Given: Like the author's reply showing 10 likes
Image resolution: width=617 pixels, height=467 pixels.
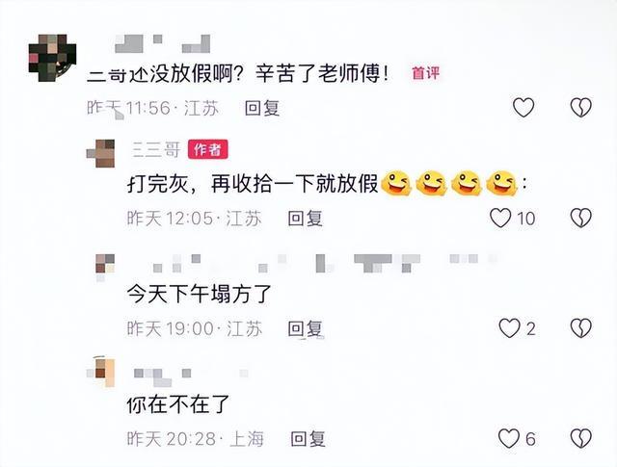Looking at the screenshot, I should pyautogui.click(x=500, y=219).
